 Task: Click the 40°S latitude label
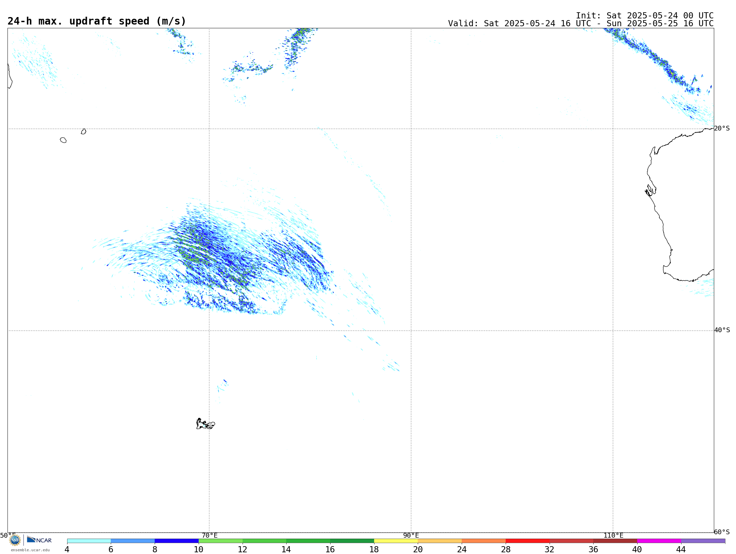tap(722, 330)
